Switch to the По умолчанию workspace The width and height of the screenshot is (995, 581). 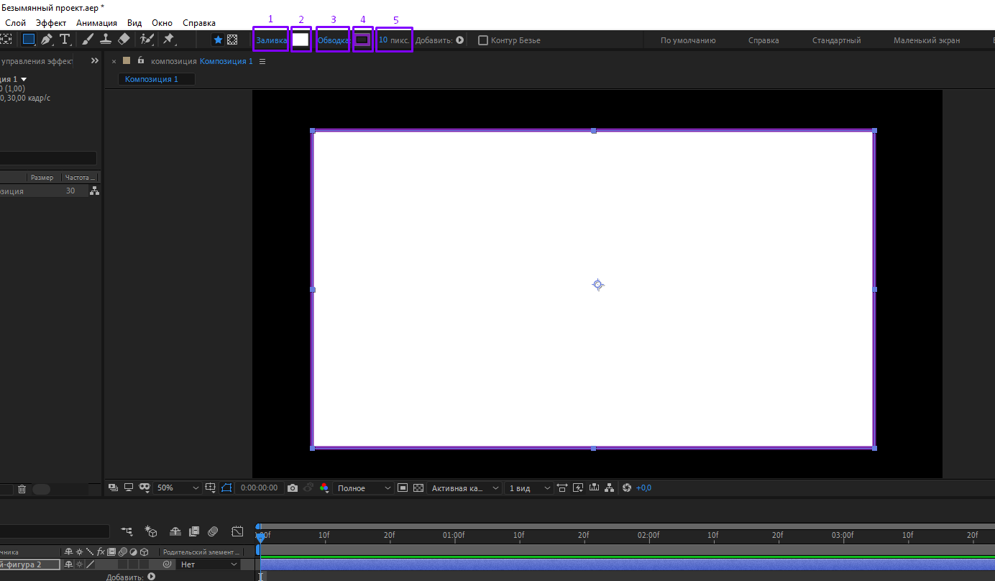688,40
